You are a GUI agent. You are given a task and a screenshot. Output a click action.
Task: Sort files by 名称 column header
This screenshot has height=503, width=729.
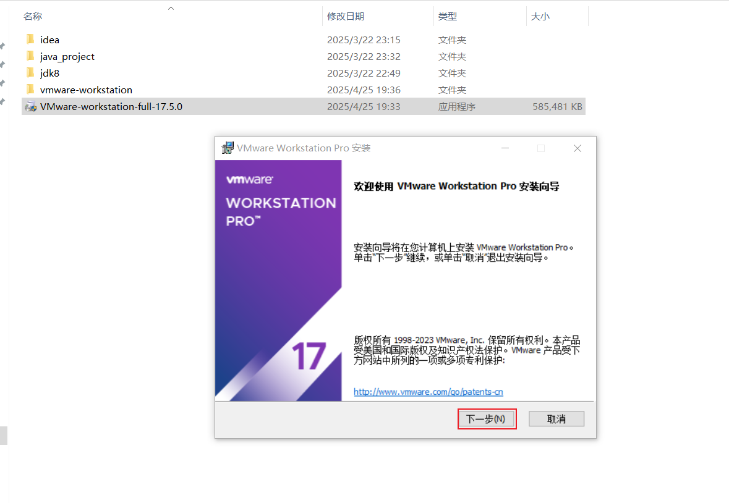(x=33, y=16)
